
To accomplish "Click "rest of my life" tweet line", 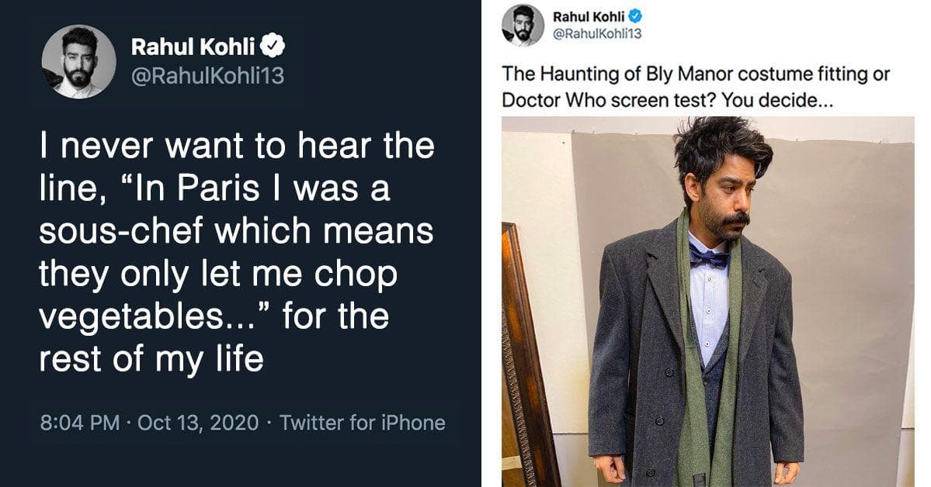I will pyautogui.click(x=151, y=360).
